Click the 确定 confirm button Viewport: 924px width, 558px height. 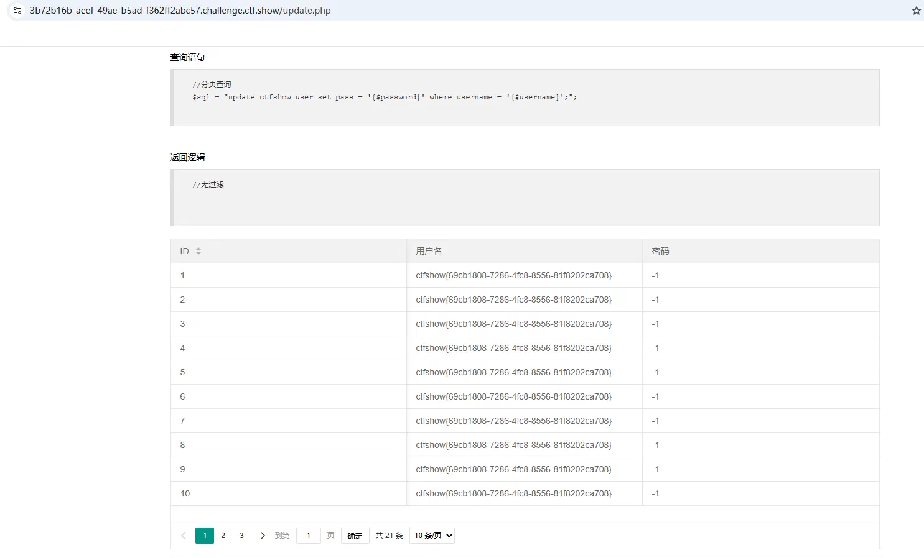(x=355, y=536)
